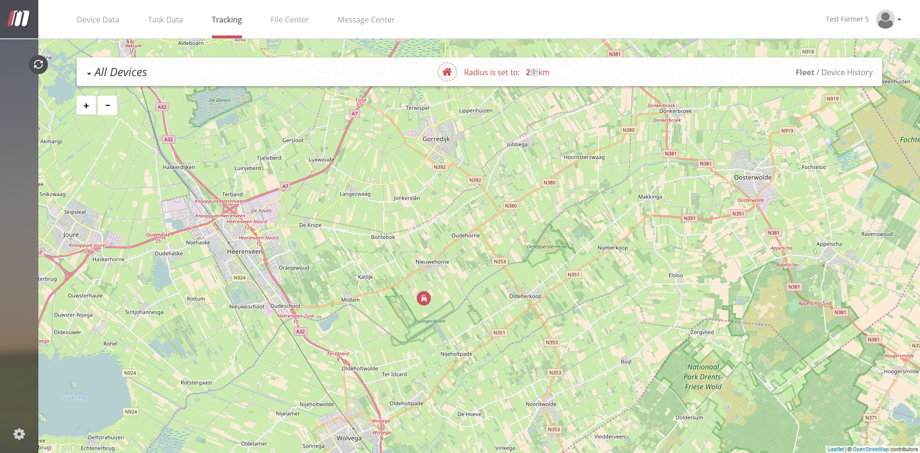Expand the All Devices dropdown
Viewport: 920px width, 453px height.
point(117,72)
